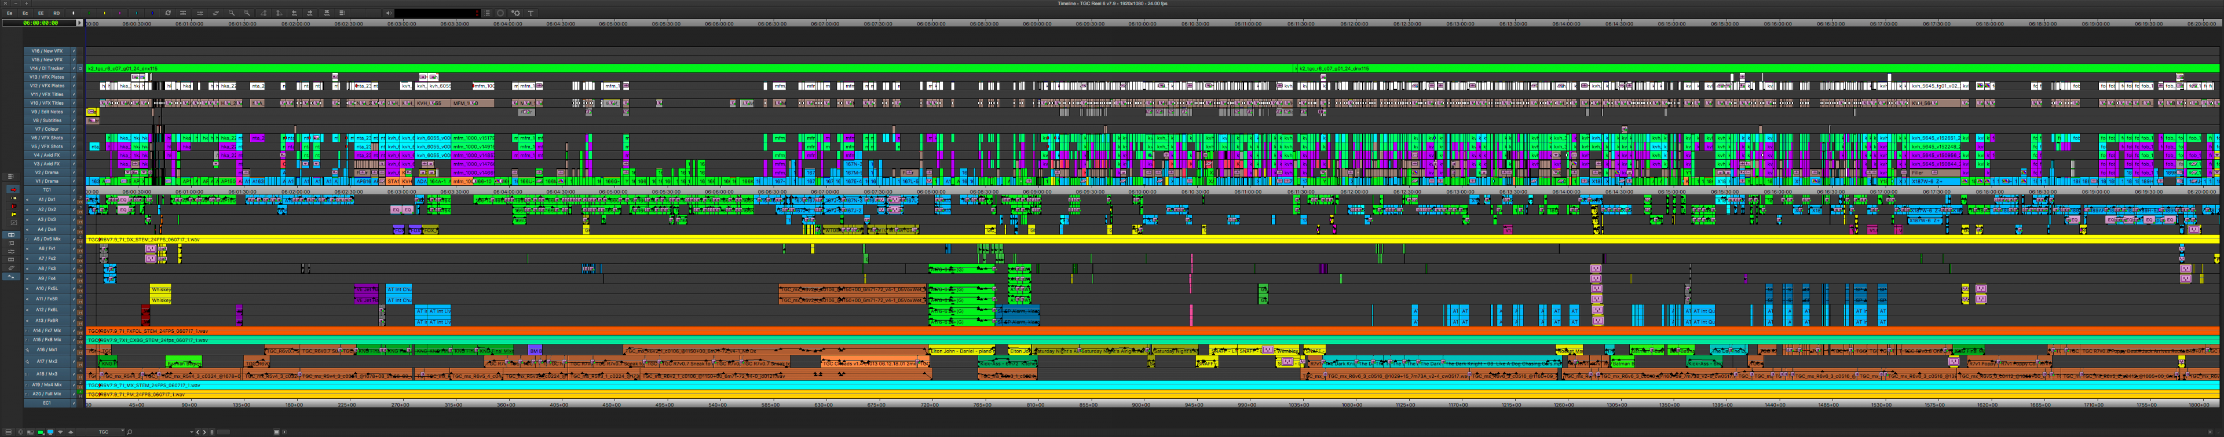Viewport: 2224px width, 437px height.
Task: Click the Extract icon in toolbar
Action: pyautogui.click(x=310, y=14)
